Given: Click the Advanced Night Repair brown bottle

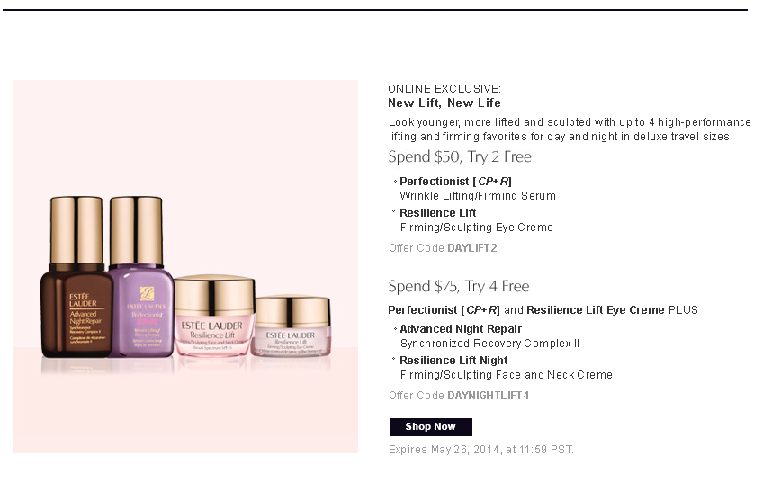Looking at the screenshot, I should [x=76, y=277].
